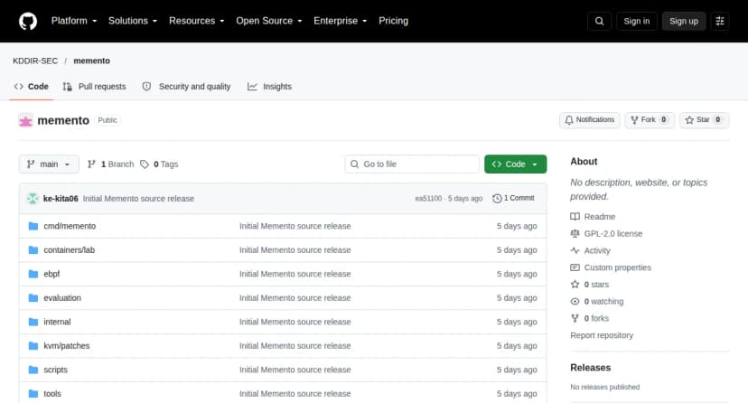The width and height of the screenshot is (748, 403).
Task: Click the memento breadcrumb link
Action: coord(91,61)
